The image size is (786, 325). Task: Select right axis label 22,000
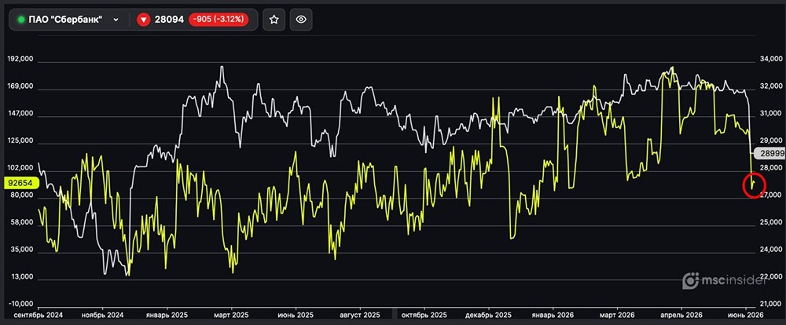click(x=770, y=277)
